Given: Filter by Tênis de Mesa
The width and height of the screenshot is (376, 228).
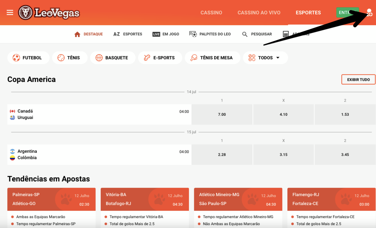Looking at the screenshot, I should coord(212,58).
